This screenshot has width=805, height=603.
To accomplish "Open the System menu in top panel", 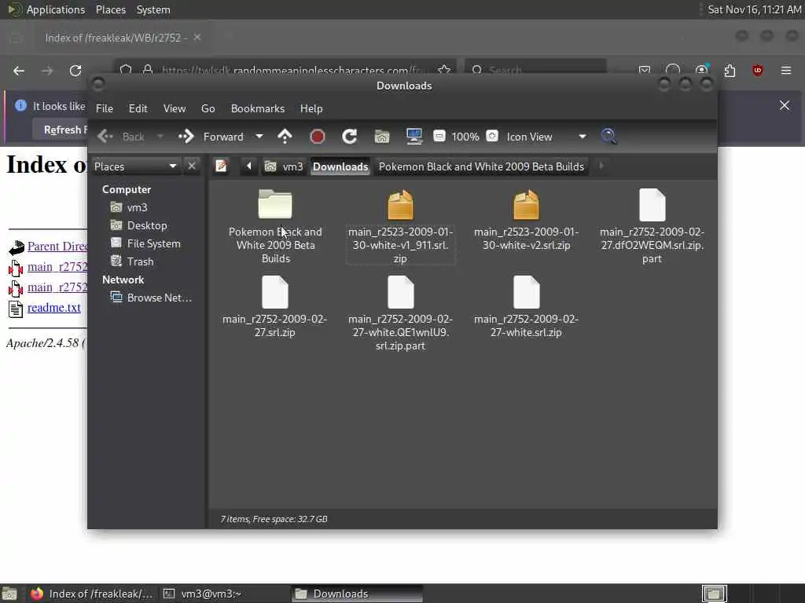I will pyautogui.click(x=153, y=9).
